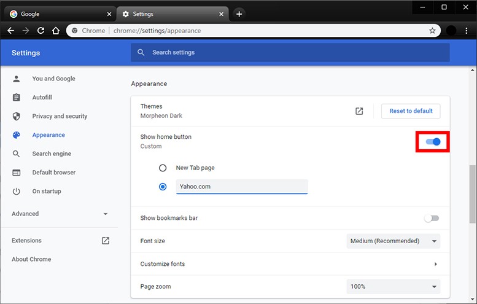Bookmark this page with the star icon

tap(432, 30)
